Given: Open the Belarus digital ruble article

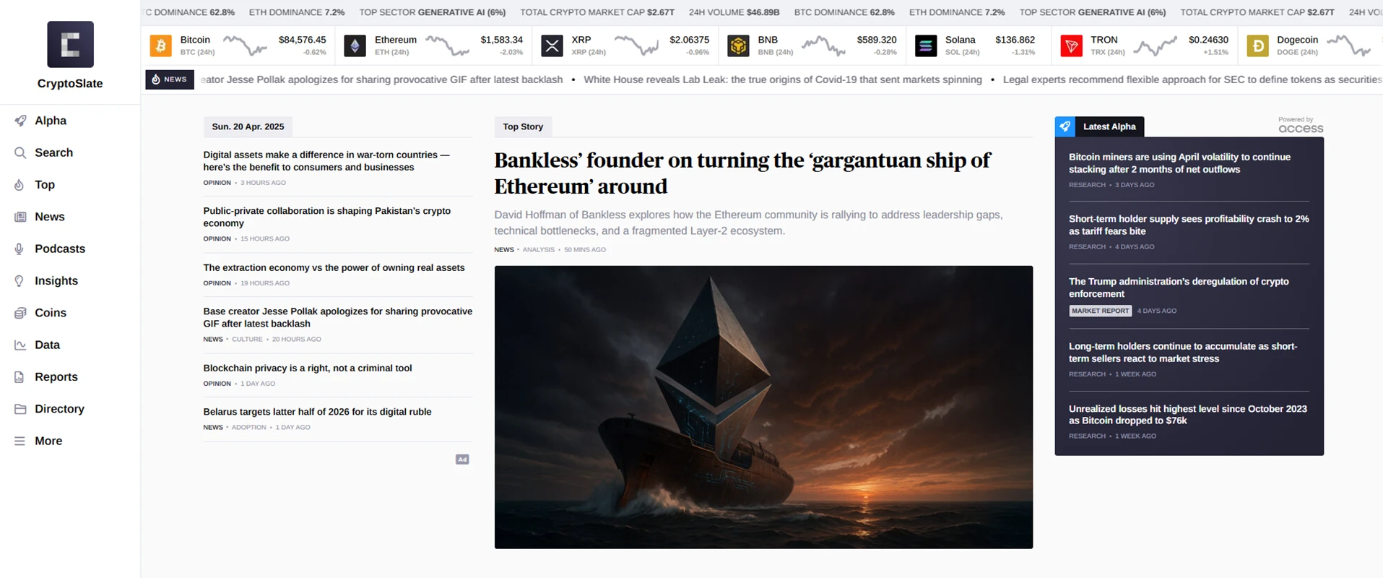Looking at the screenshot, I should [x=318, y=412].
